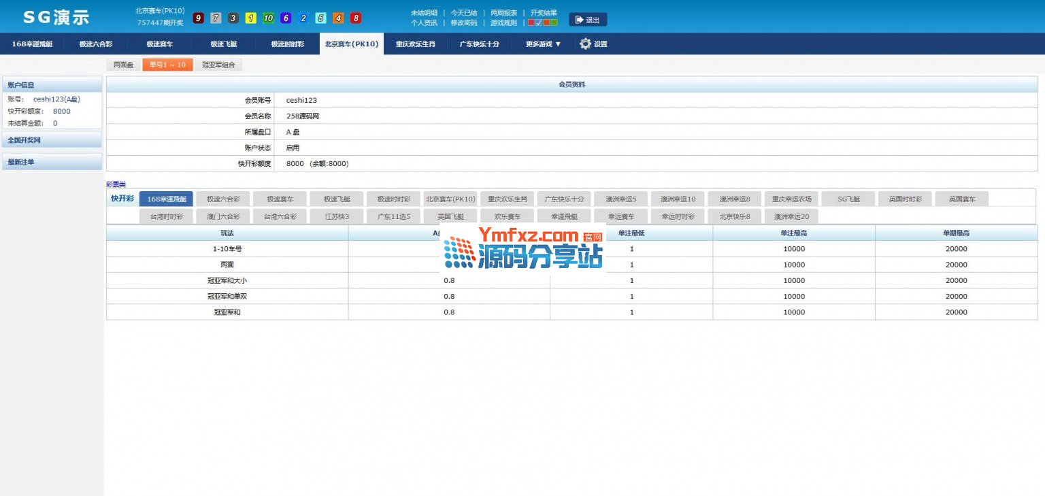
Task: Click the red number 8 ball
Action: coord(356,18)
